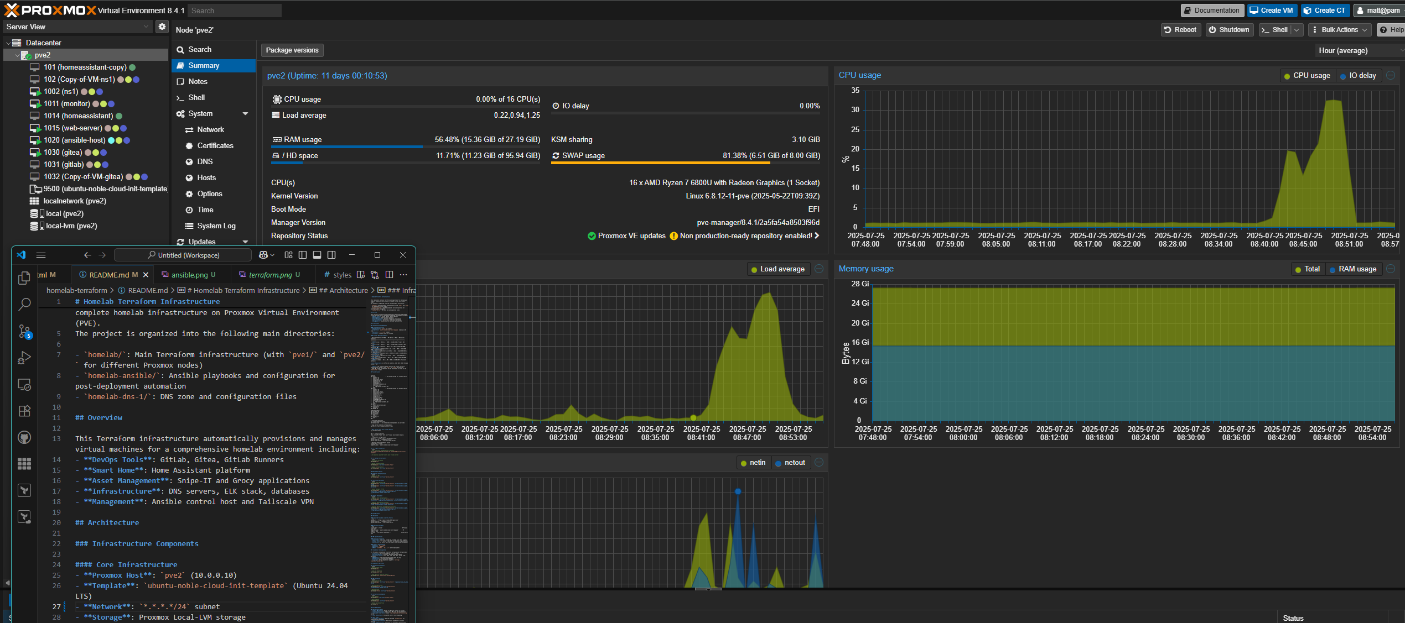Image resolution: width=1405 pixels, height=623 pixels.
Task: Open Source Control view with badge 5
Action: point(24,331)
